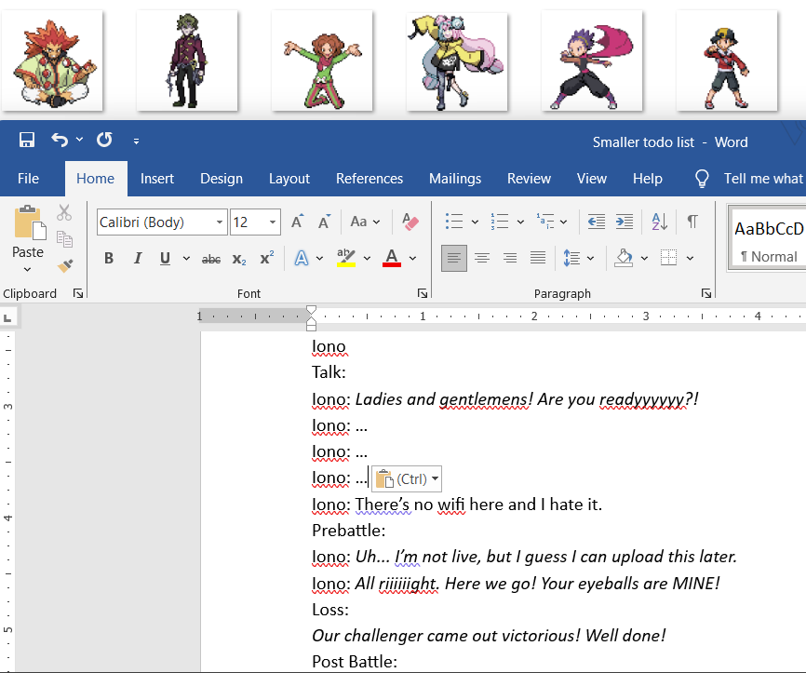Click the Save icon in title bar
The height and width of the screenshot is (673, 806).
click(27, 141)
